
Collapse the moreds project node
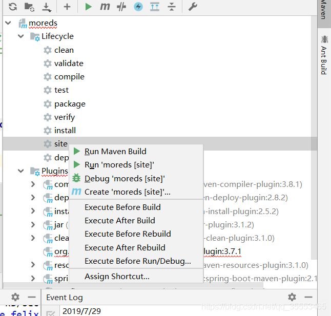(8, 23)
